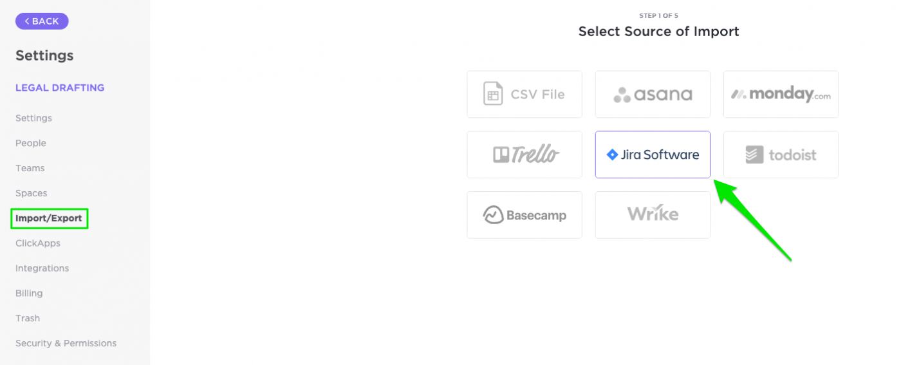901x365 pixels.
Task: Choose Wrike as import source
Action: point(653,215)
